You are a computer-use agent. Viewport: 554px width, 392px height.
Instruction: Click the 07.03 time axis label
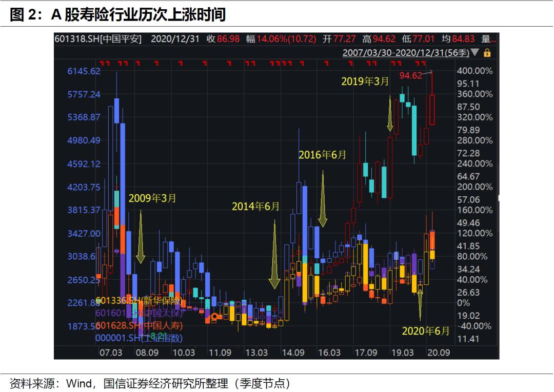click(x=111, y=353)
